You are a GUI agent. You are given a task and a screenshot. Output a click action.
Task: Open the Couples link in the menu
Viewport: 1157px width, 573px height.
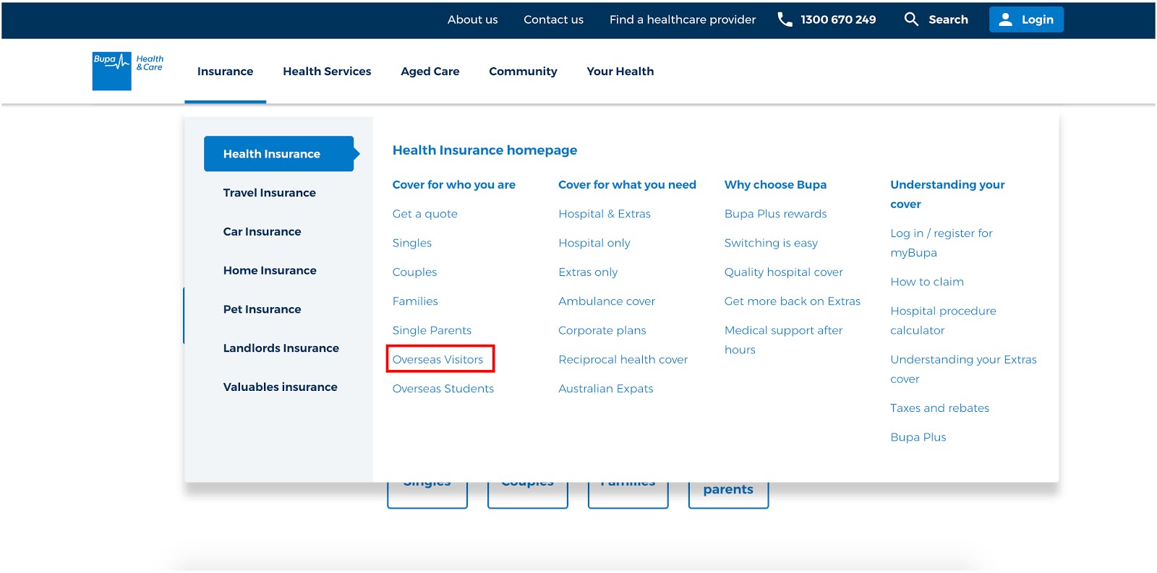(x=414, y=272)
